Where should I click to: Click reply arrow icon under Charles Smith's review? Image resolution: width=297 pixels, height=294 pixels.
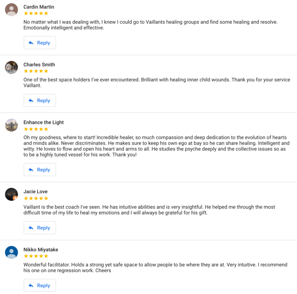coord(31,101)
